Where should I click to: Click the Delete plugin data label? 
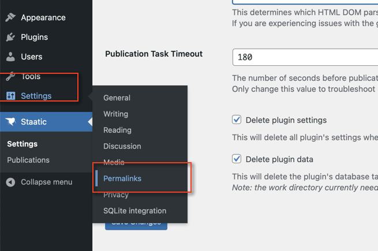(x=279, y=159)
